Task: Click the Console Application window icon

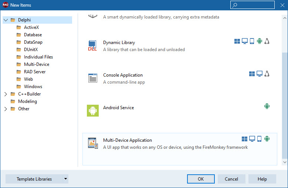Action: pyautogui.click(x=93, y=78)
